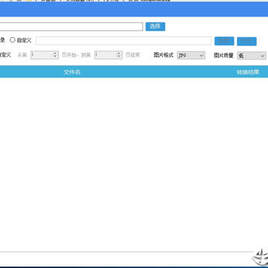Click the 从第 start page number field
The image size is (268, 268).
click(x=42, y=55)
